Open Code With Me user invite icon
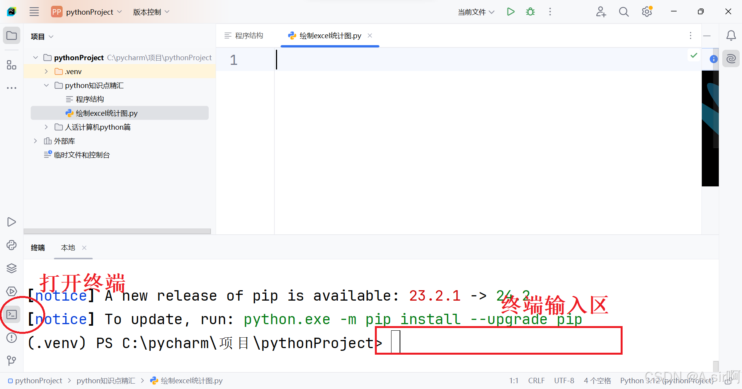The width and height of the screenshot is (742, 389). pos(601,12)
